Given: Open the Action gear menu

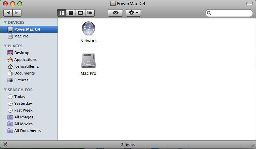Looking at the screenshot, I should (x=133, y=13).
